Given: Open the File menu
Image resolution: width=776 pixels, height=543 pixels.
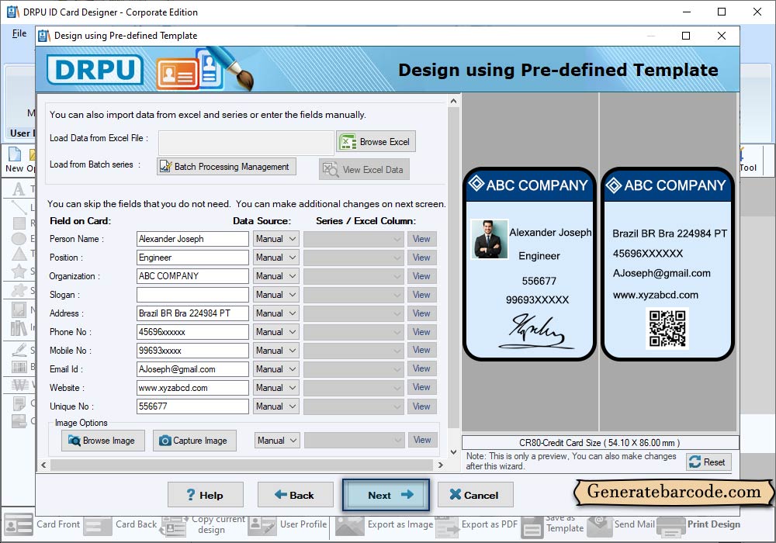Looking at the screenshot, I should click(19, 34).
